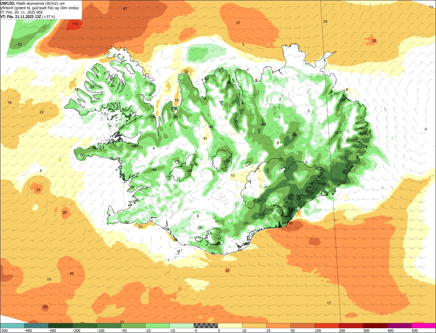436x333 pixels.
Task: Click the purple legend swatch between 400 and 500
Action: point(400,326)
